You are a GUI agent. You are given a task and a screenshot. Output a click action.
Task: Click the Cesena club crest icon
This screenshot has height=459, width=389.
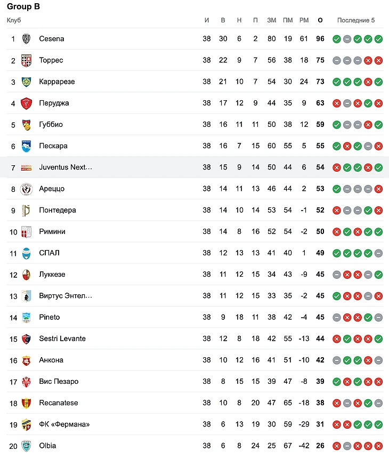click(x=26, y=39)
